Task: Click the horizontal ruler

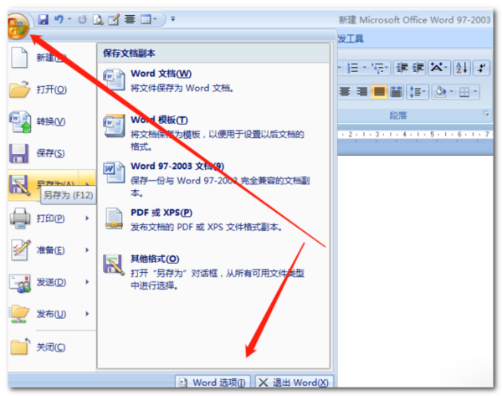Action: pyautogui.click(x=415, y=134)
